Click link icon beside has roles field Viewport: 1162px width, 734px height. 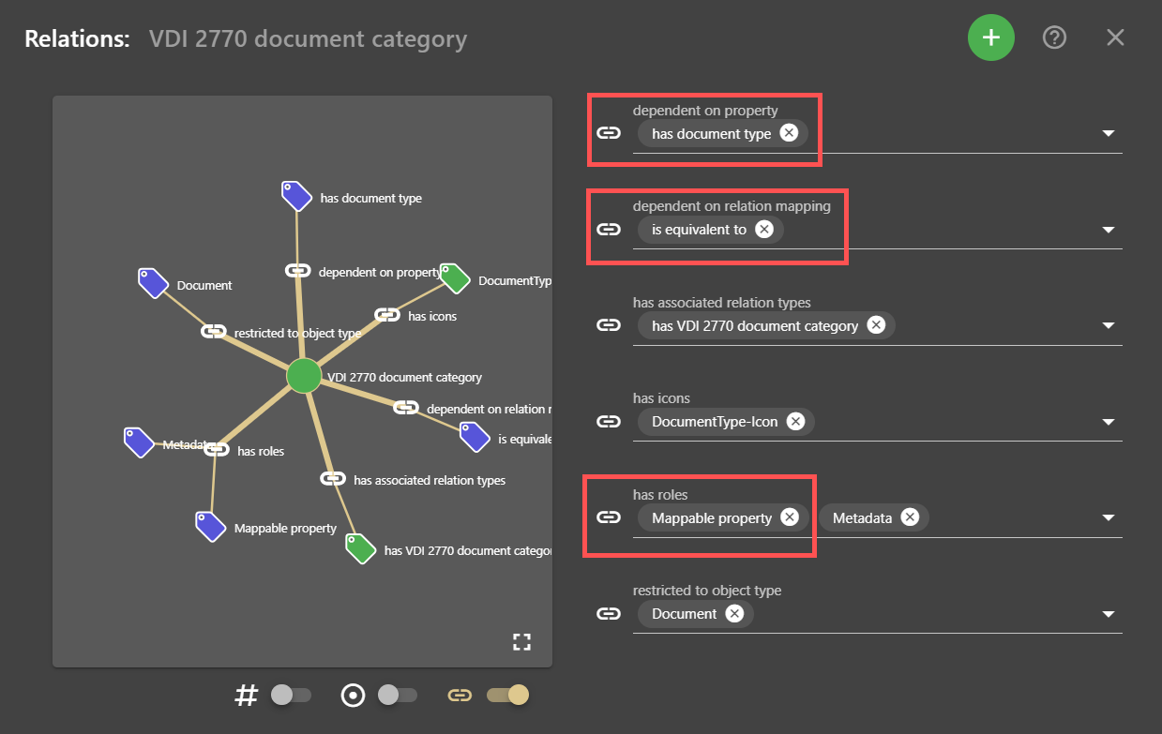coord(609,517)
